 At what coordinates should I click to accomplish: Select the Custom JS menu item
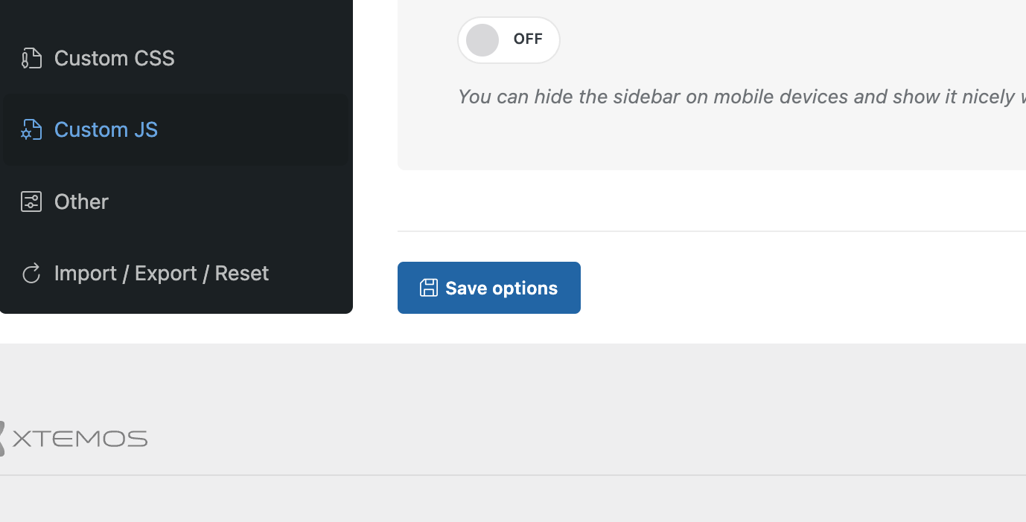[106, 130]
